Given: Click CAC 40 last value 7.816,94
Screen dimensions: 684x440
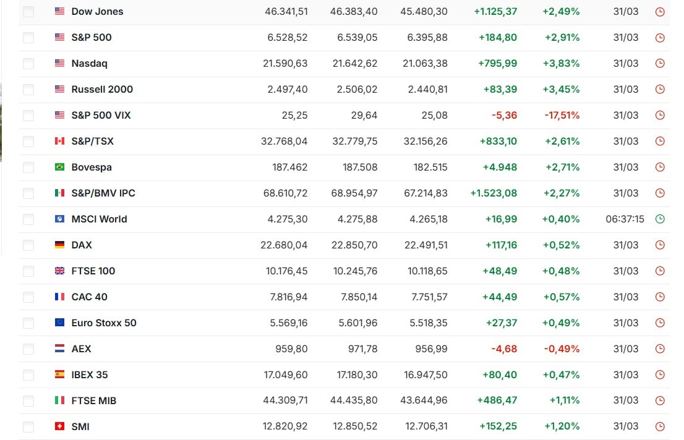Looking at the screenshot, I should [x=289, y=297].
